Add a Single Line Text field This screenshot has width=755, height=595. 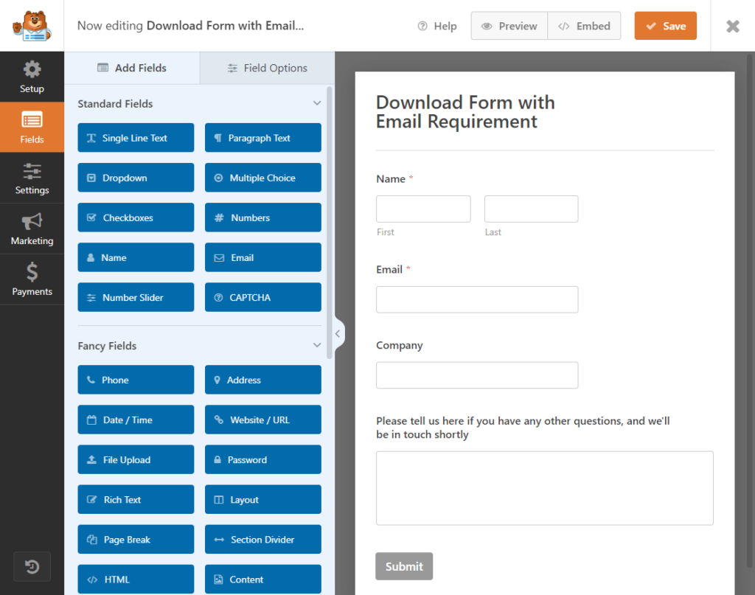(x=136, y=138)
